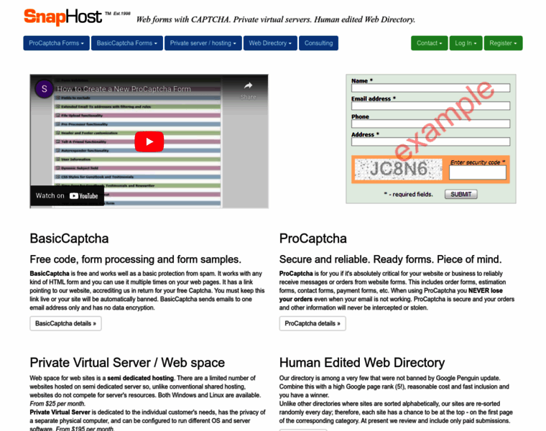Expand the Contact dropdown
The width and height of the screenshot is (546, 431).
coord(430,43)
